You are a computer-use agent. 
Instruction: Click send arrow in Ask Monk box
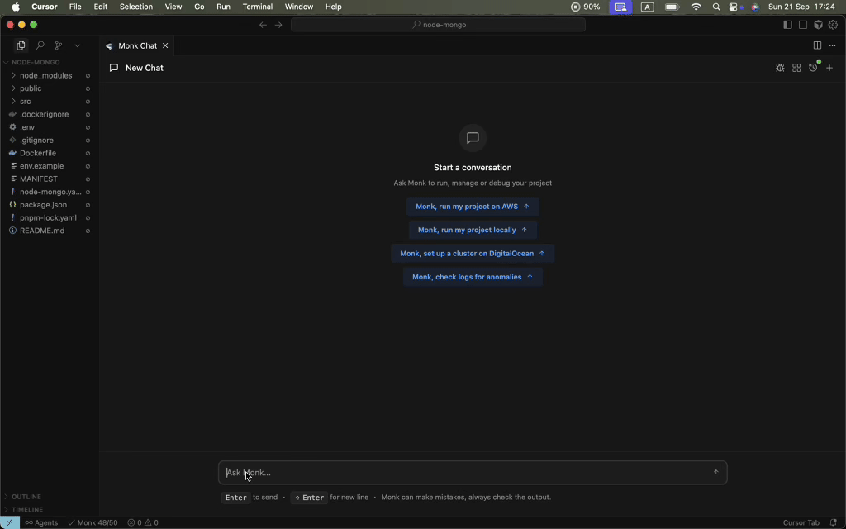point(716,472)
